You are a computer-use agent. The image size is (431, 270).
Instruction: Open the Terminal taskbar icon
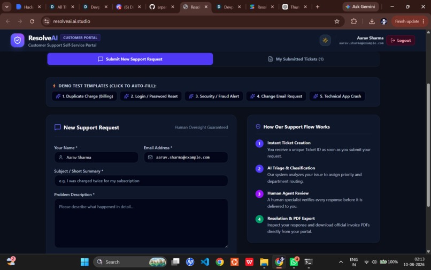coord(309,262)
